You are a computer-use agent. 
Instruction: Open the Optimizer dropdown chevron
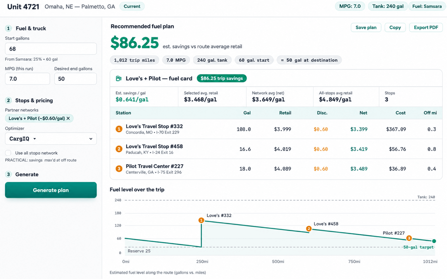coord(91,139)
